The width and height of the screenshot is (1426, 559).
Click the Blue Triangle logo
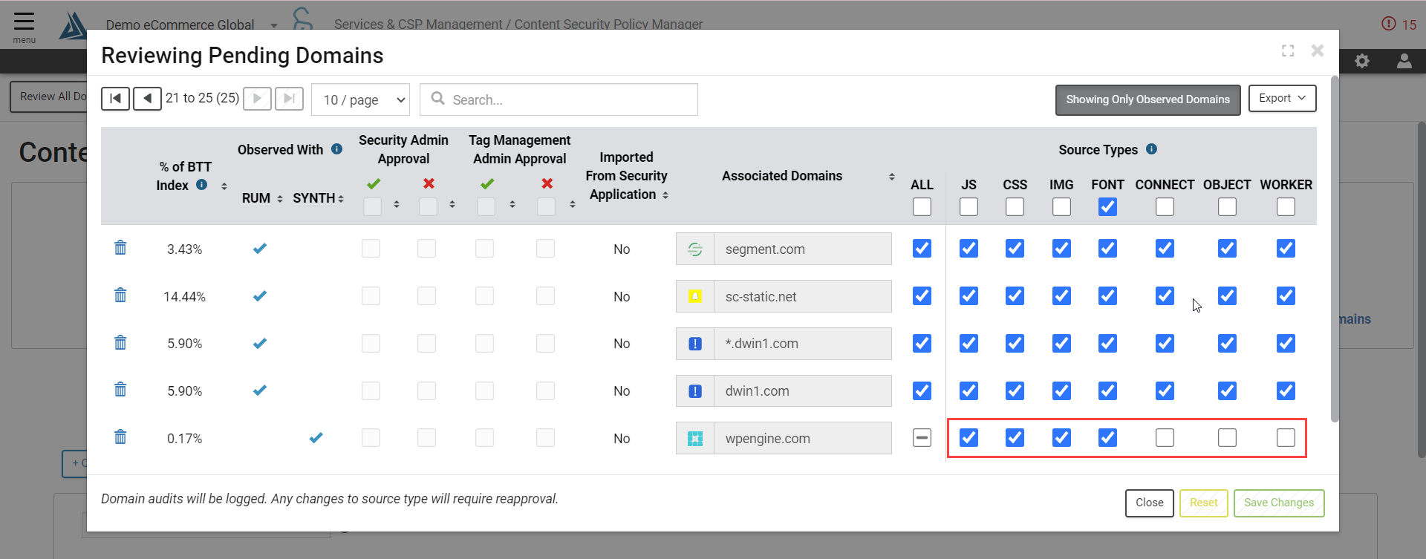click(x=73, y=25)
